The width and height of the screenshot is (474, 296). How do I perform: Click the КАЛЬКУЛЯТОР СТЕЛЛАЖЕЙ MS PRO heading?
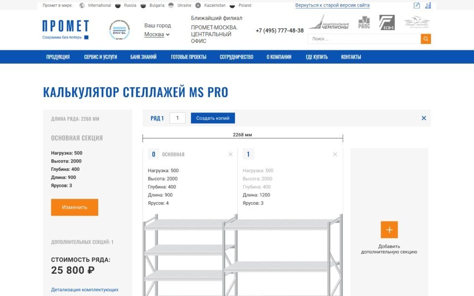[x=135, y=92]
